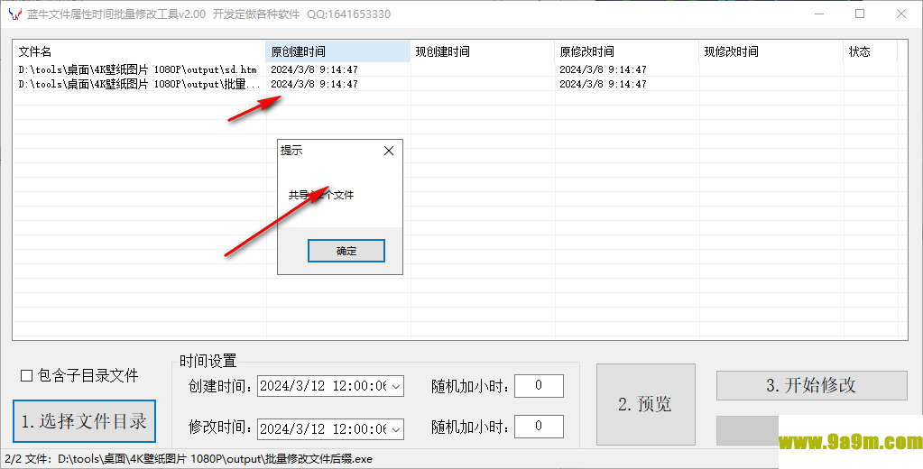Maximize the application window
Image resolution: width=923 pixels, height=469 pixels.
pyautogui.click(x=860, y=14)
